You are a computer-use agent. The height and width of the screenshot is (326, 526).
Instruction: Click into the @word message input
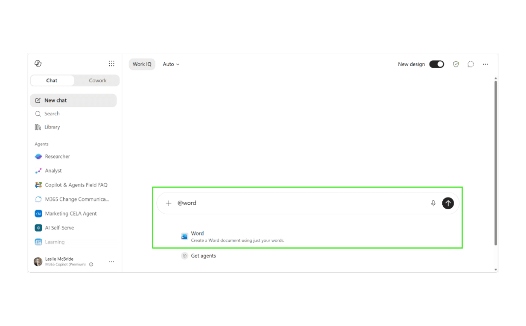[x=299, y=203]
